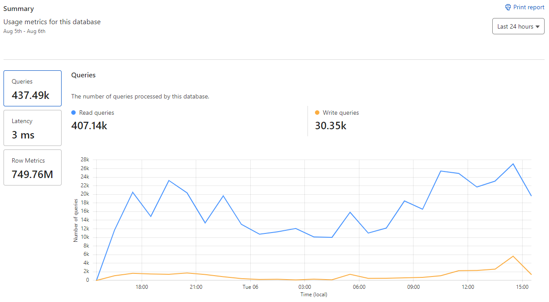Viewport: 549px width, 302px height.
Task: Toggle the Read queries series label
Action: tap(96, 113)
